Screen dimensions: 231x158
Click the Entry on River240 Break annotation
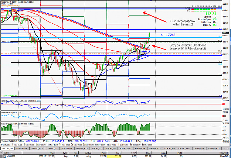click(x=188, y=47)
